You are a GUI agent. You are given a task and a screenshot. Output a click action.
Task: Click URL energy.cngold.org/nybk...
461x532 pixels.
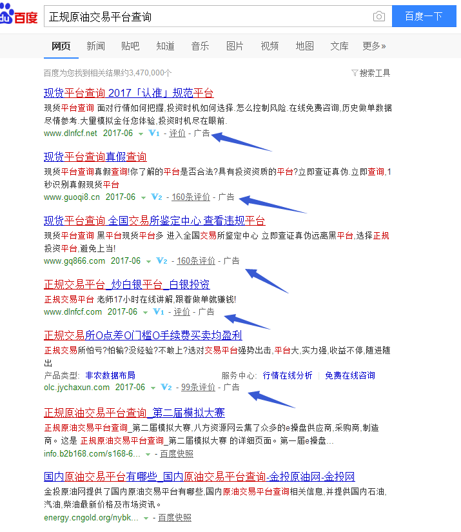click(x=91, y=517)
